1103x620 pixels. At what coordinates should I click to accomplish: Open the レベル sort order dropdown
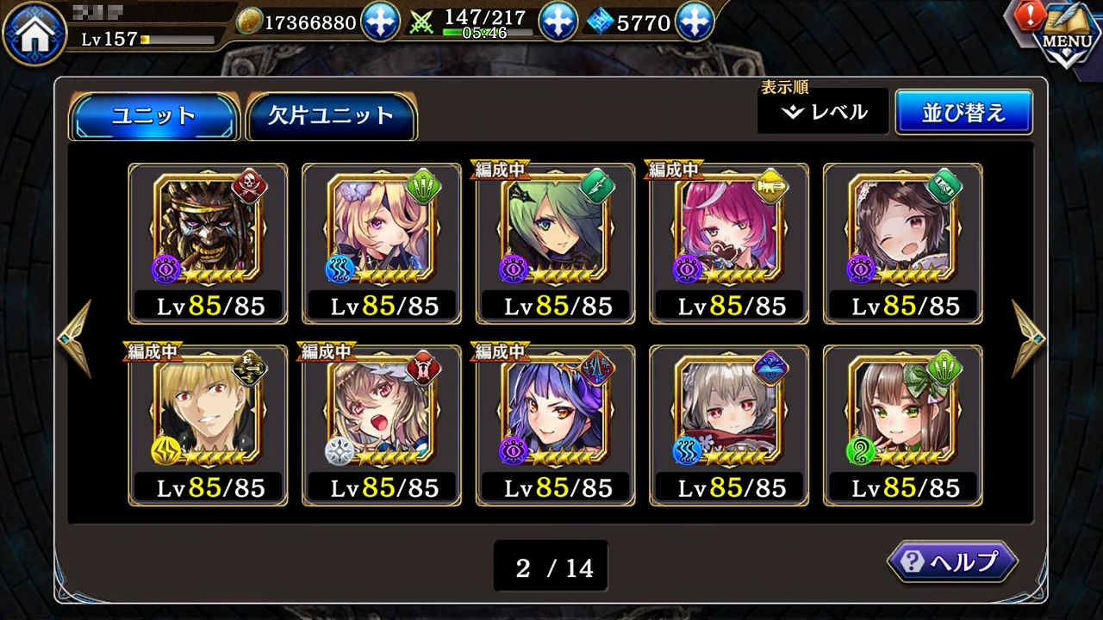[823, 112]
